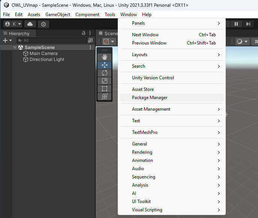
Task: Click the Main Camera cube icon
Action: [x=25, y=53]
